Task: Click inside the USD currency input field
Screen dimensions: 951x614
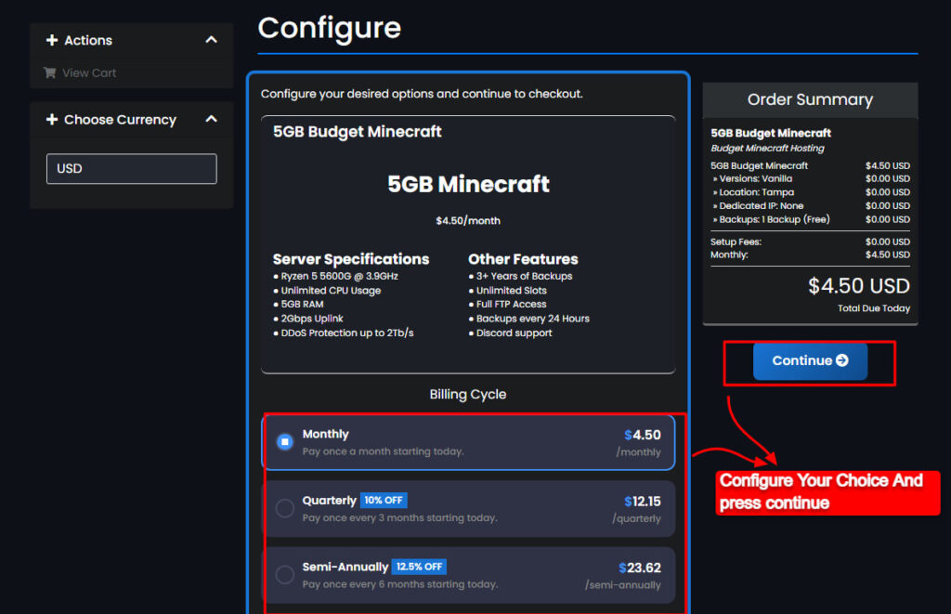Action: coord(131,168)
